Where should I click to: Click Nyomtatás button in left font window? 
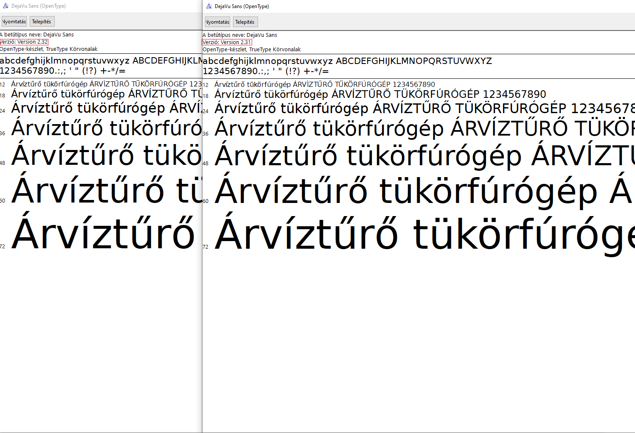click(x=14, y=22)
